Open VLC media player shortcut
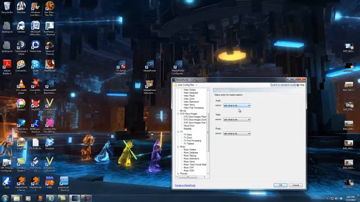Screen dimensions: 360x202 coord(21,86)
